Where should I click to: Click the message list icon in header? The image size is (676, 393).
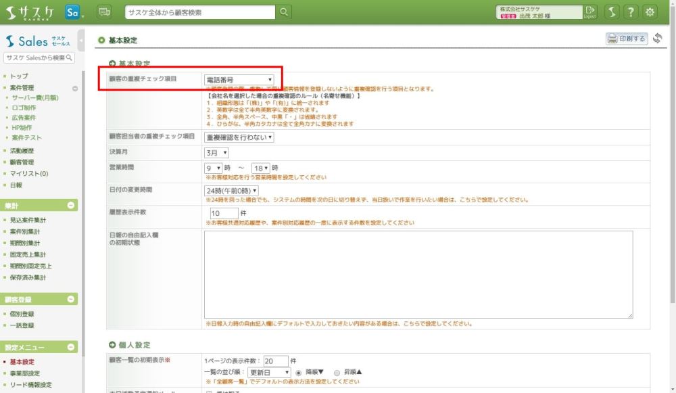pyautogui.click(x=104, y=11)
